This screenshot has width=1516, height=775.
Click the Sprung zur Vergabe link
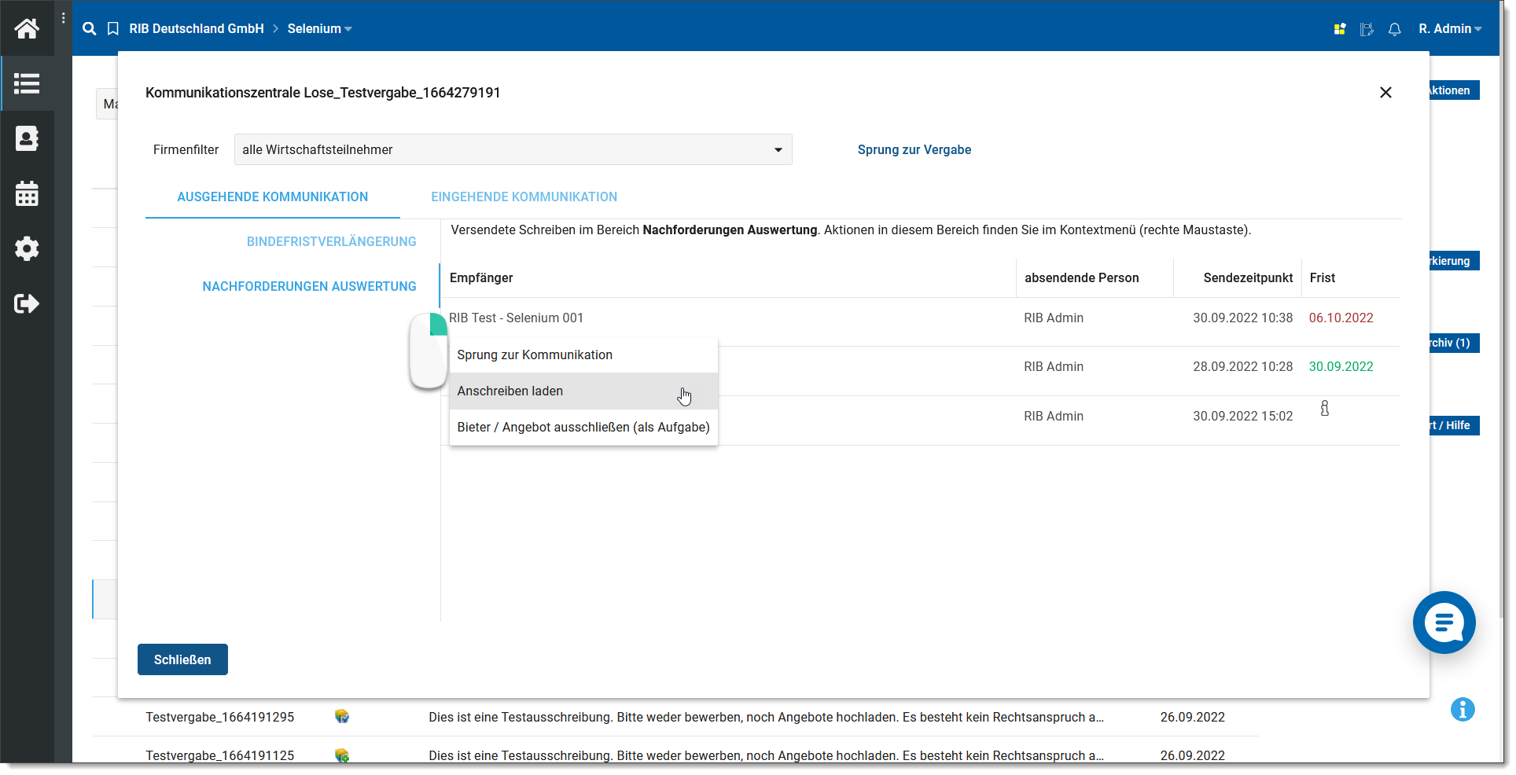[914, 150]
